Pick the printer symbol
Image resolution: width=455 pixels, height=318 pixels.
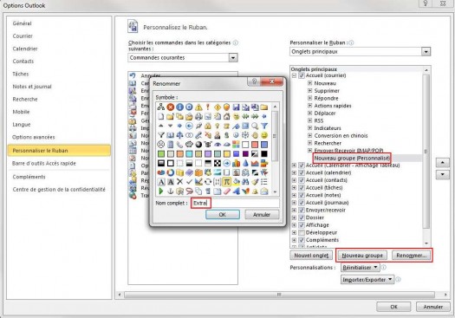[198, 117]
